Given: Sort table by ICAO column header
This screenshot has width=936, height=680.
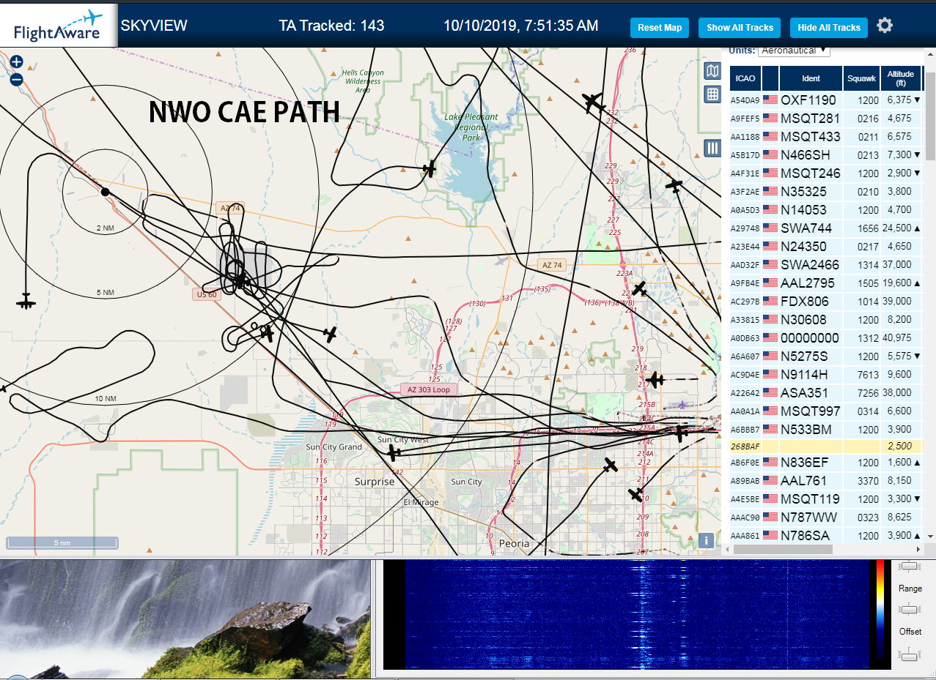Looking at the screenshot, I should [x=745, y=78].
